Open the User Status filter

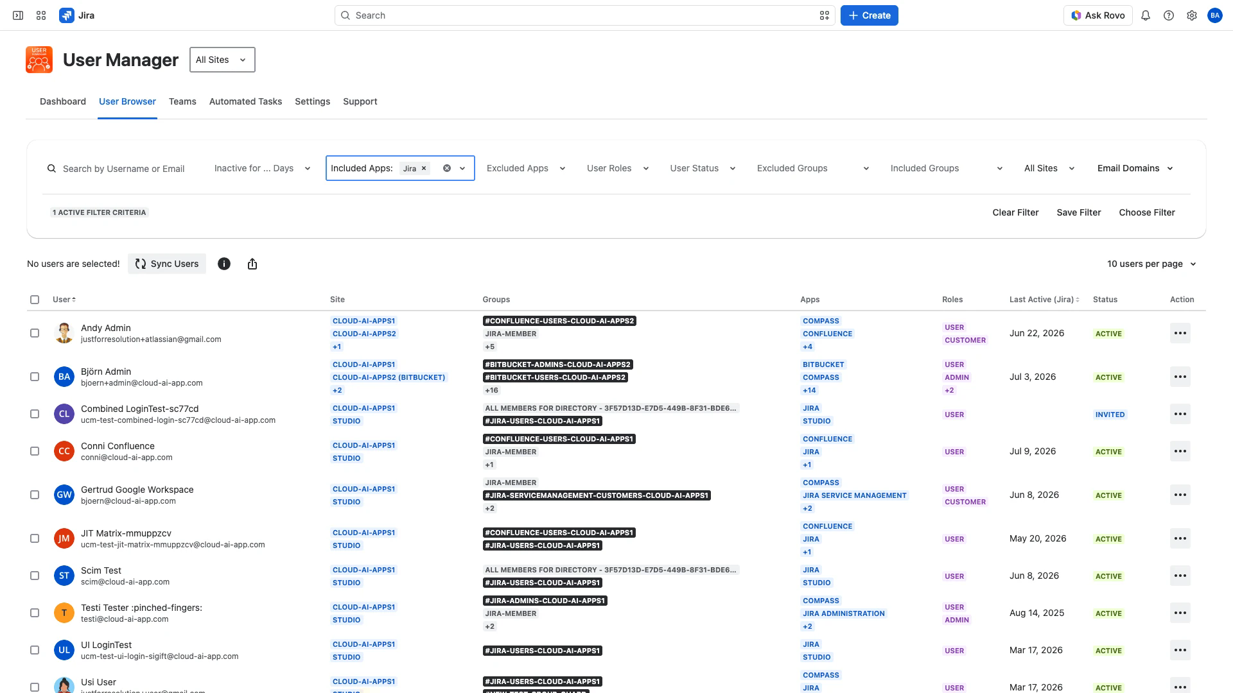coord(703,168)
